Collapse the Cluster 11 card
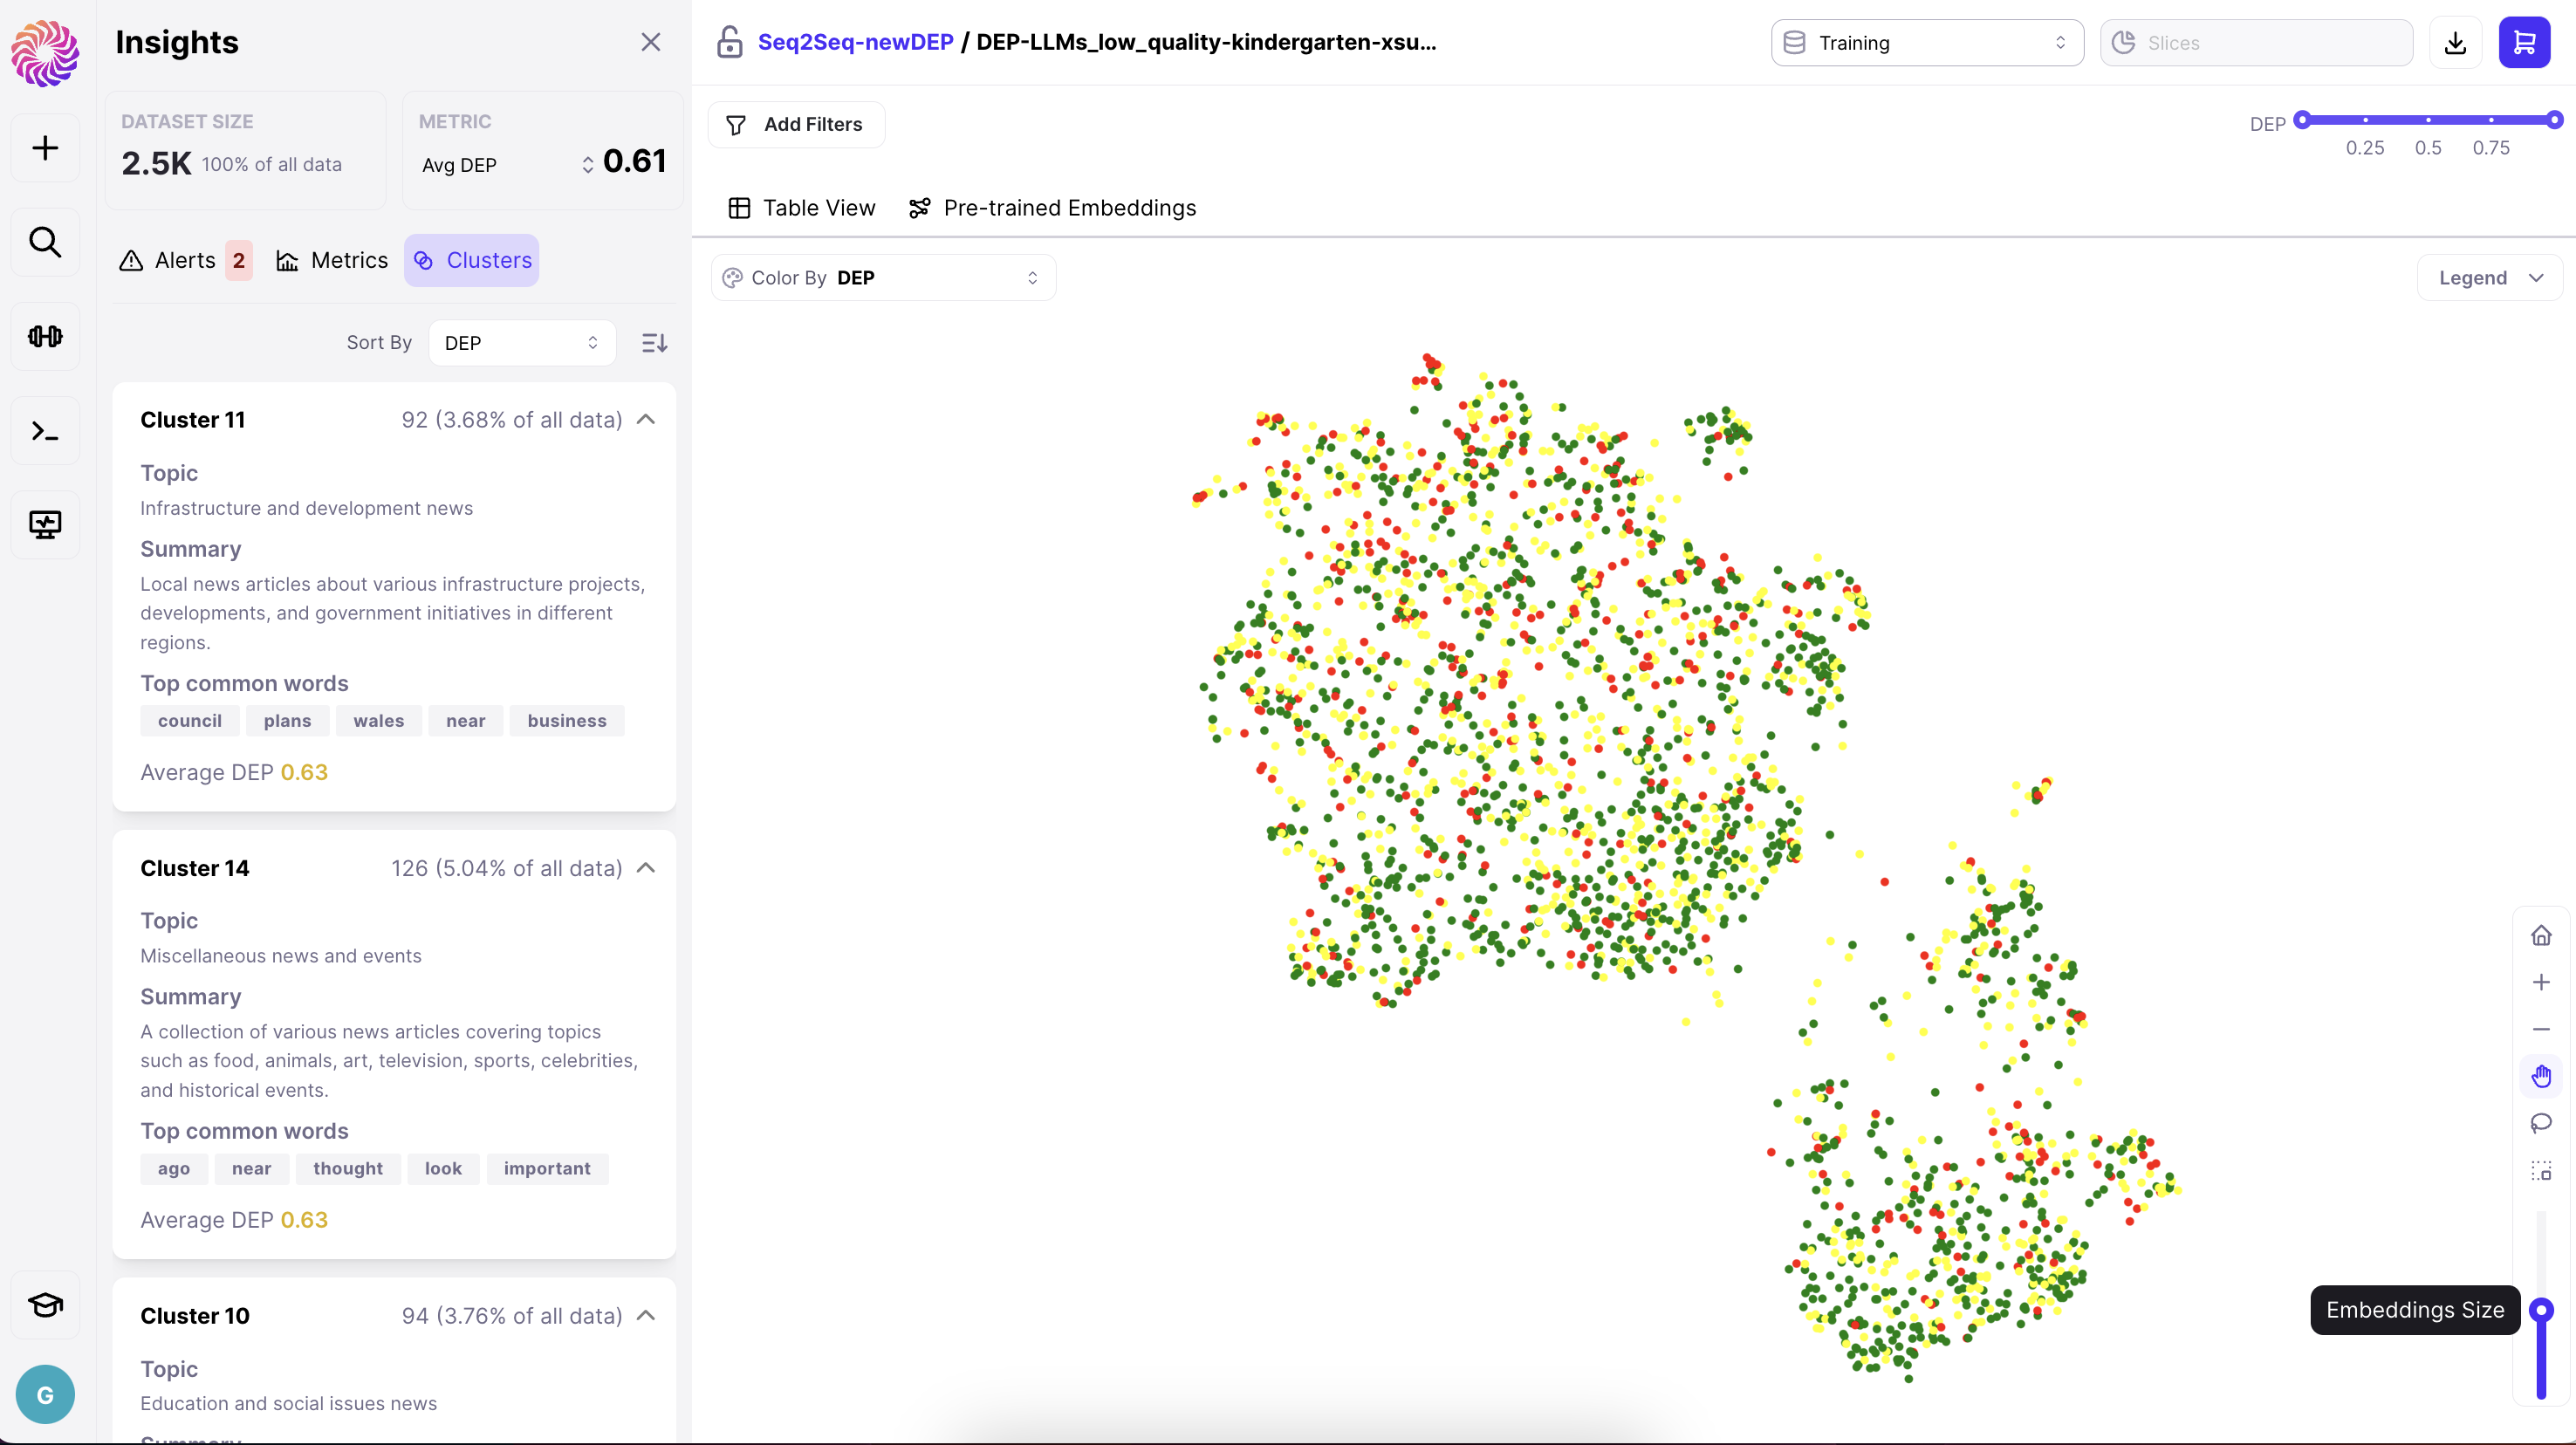The height and width of the screenshot is (1445, 2576). 646,420
